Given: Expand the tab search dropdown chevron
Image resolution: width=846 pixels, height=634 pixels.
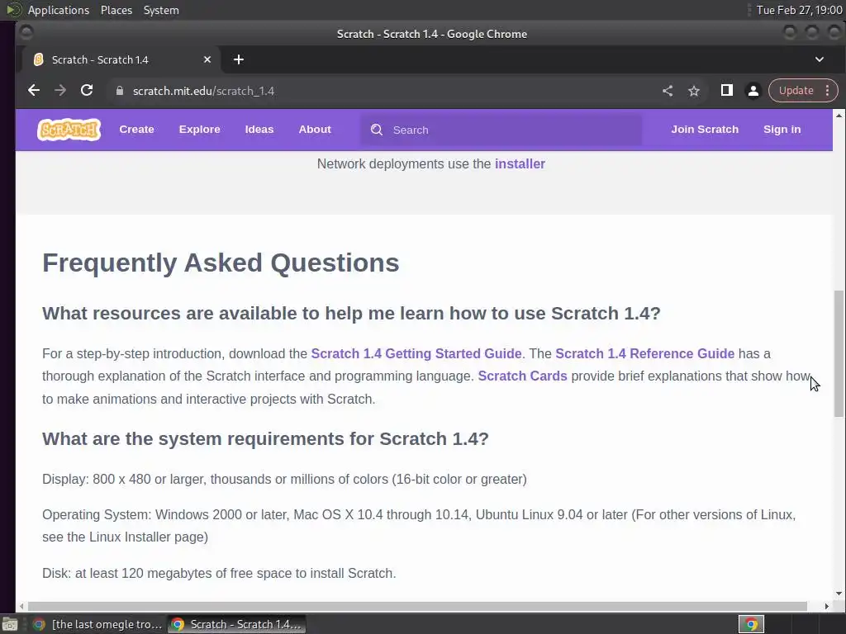Looking at the screenshot, I should (819, 59).
